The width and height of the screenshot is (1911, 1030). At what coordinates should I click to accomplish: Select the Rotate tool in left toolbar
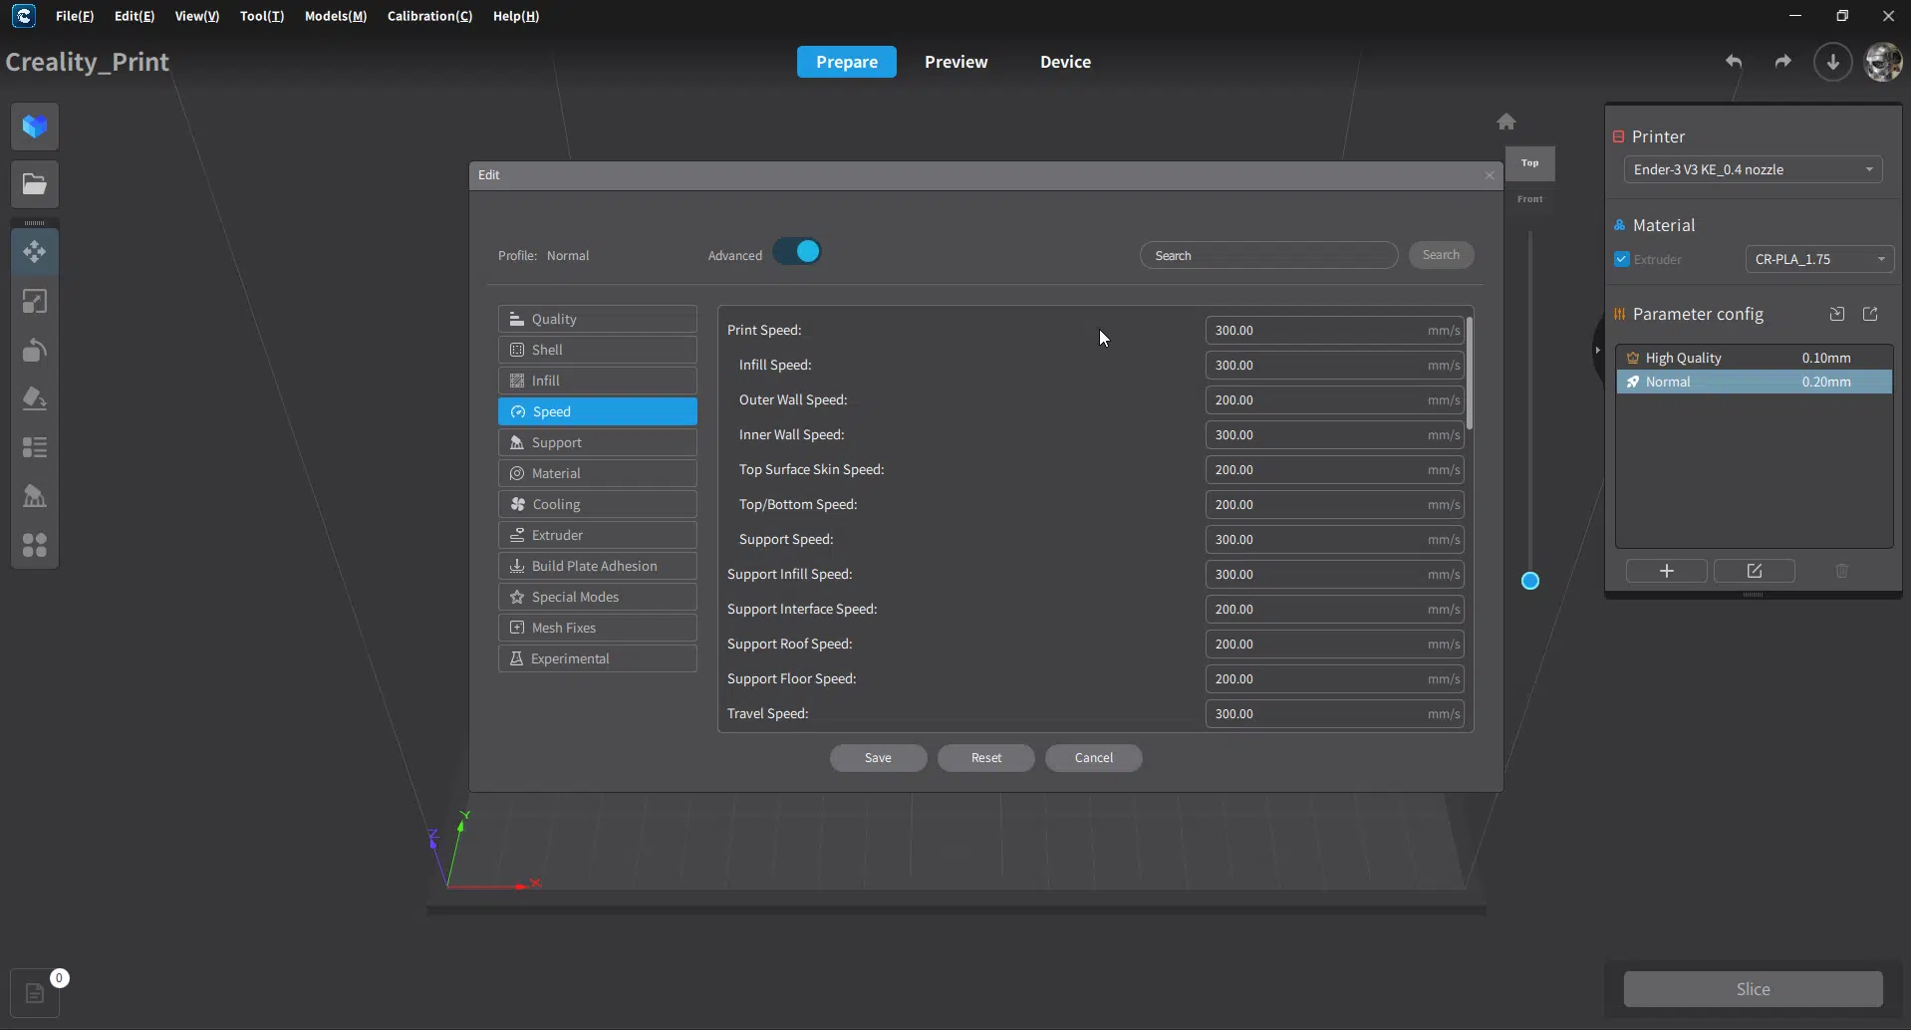pyautogui.click(x=35, y=350)
